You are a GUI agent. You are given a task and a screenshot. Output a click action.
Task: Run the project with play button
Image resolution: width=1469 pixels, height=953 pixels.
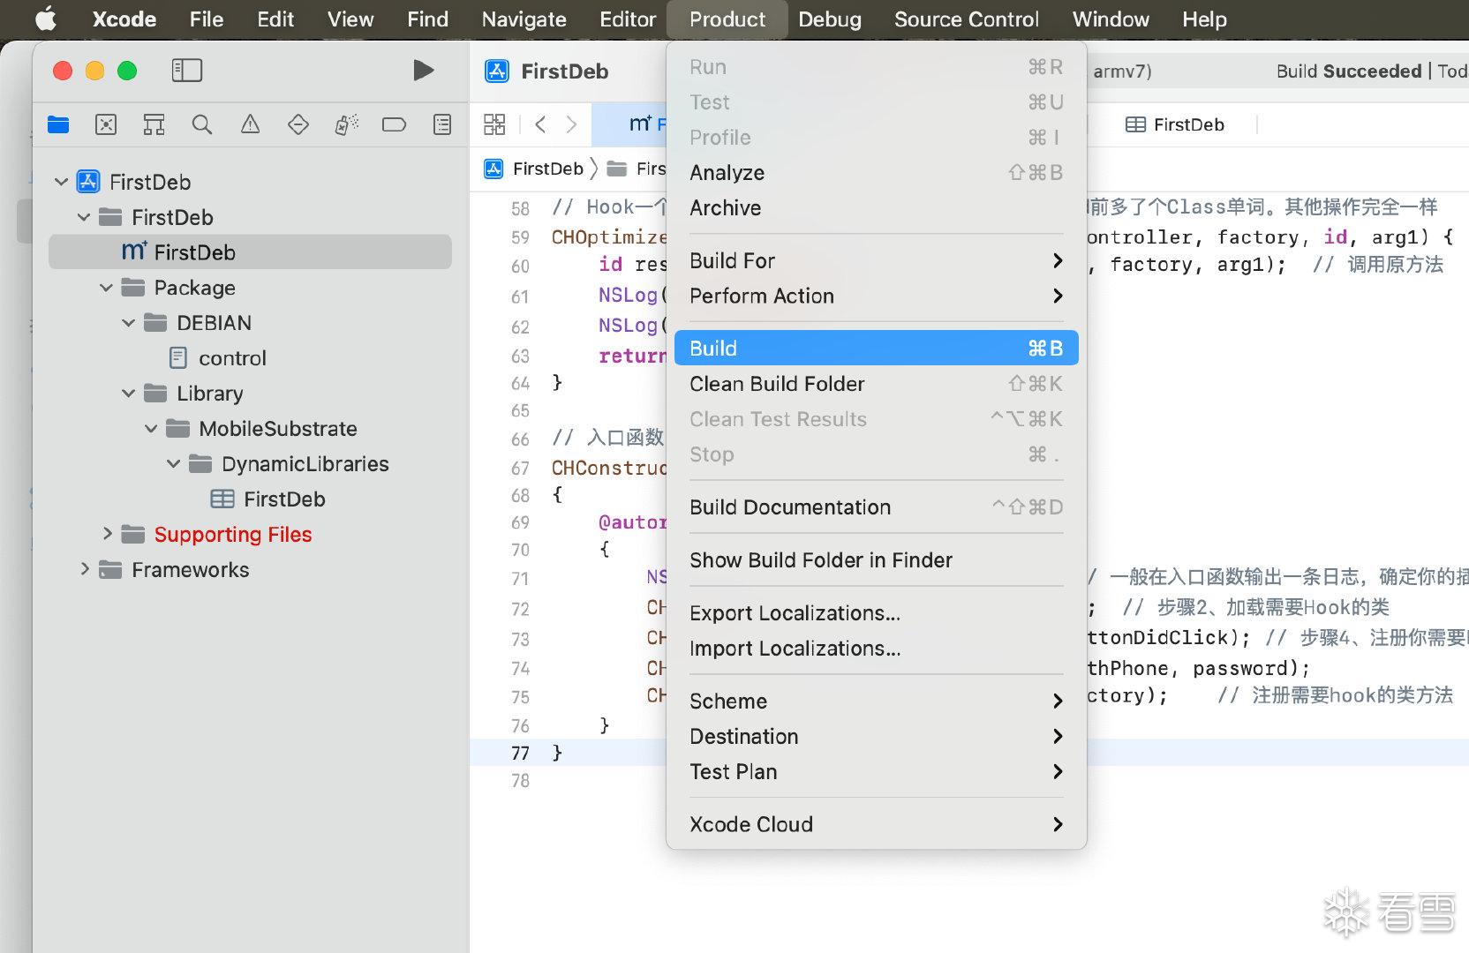[x=424, y=71]
